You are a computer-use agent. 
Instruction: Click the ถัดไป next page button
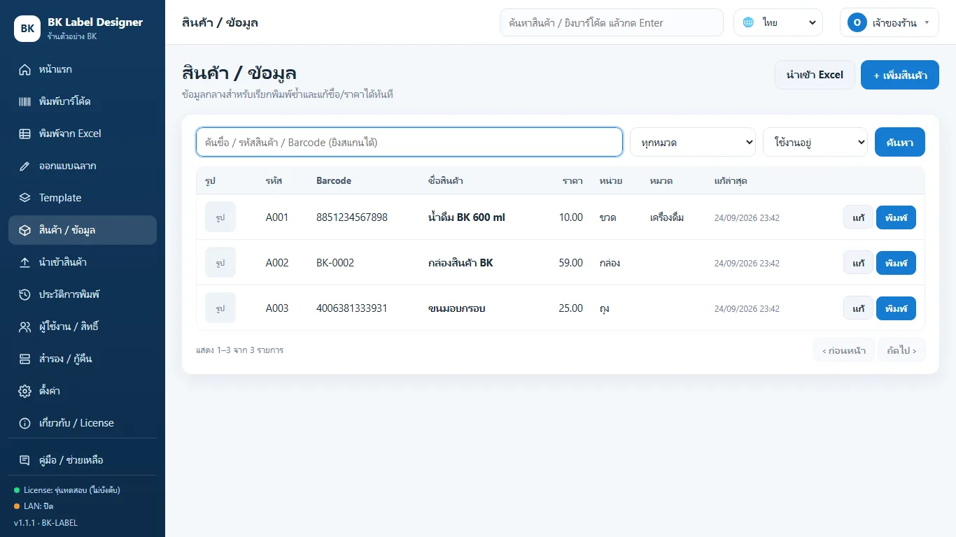(901, 350)
